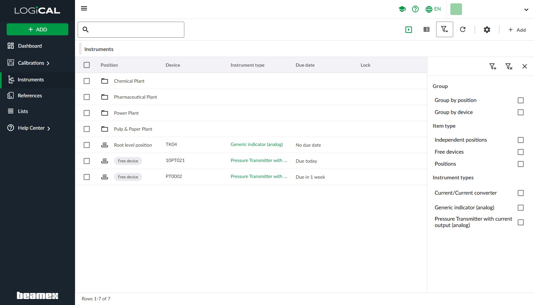Click the refresh icon in toolbar
The image size is (534, 305).
tap(463, 29)
